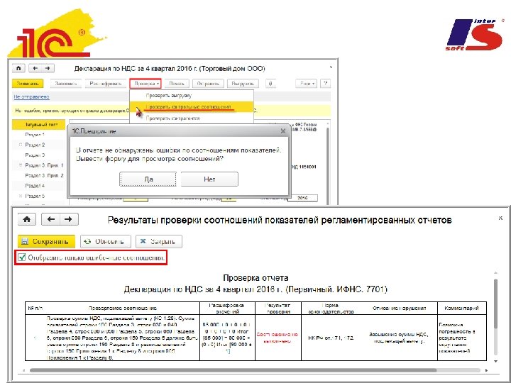Click the red 'Соотношение не выполнено' result cell
Image resolution: width=511 pixels, height=383 pixels.
(x=278, y=338)
